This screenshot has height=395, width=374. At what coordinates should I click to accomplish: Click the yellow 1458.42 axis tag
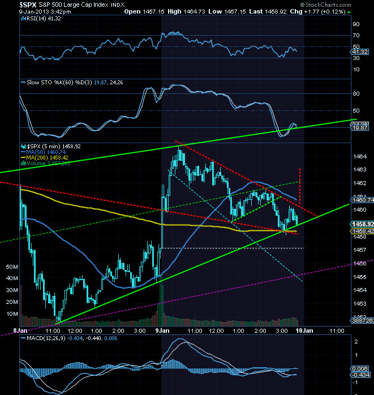[x=362, y=231]
